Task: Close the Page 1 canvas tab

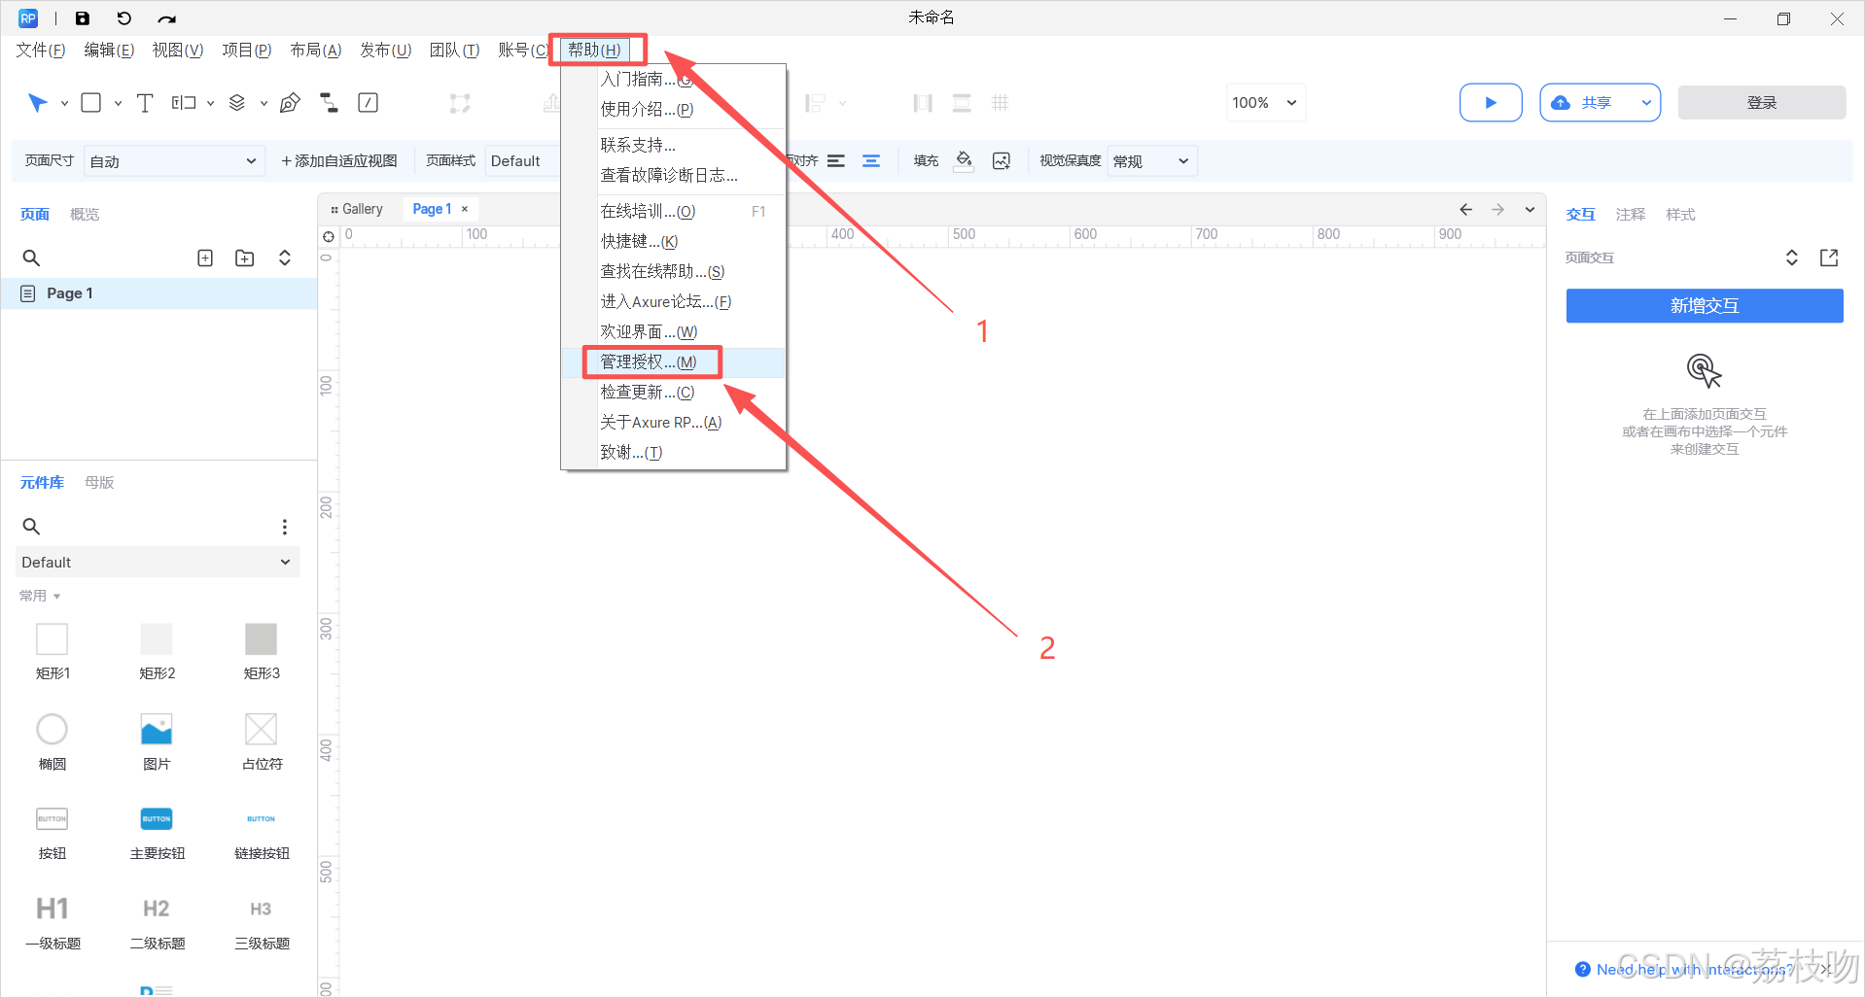Action: tap(465, 209)
